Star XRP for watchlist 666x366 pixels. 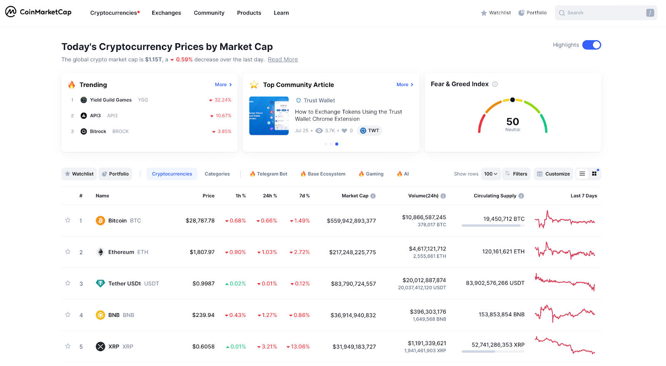point(68,346)
